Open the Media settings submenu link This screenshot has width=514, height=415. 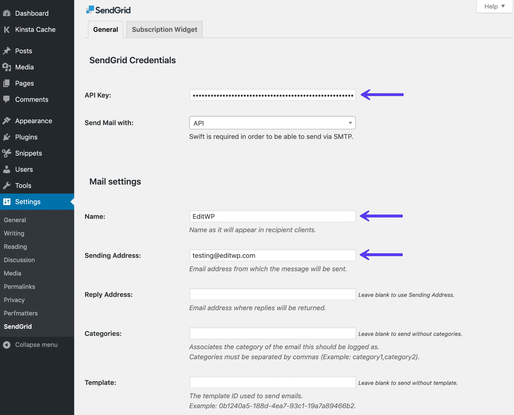pos(12,273)
